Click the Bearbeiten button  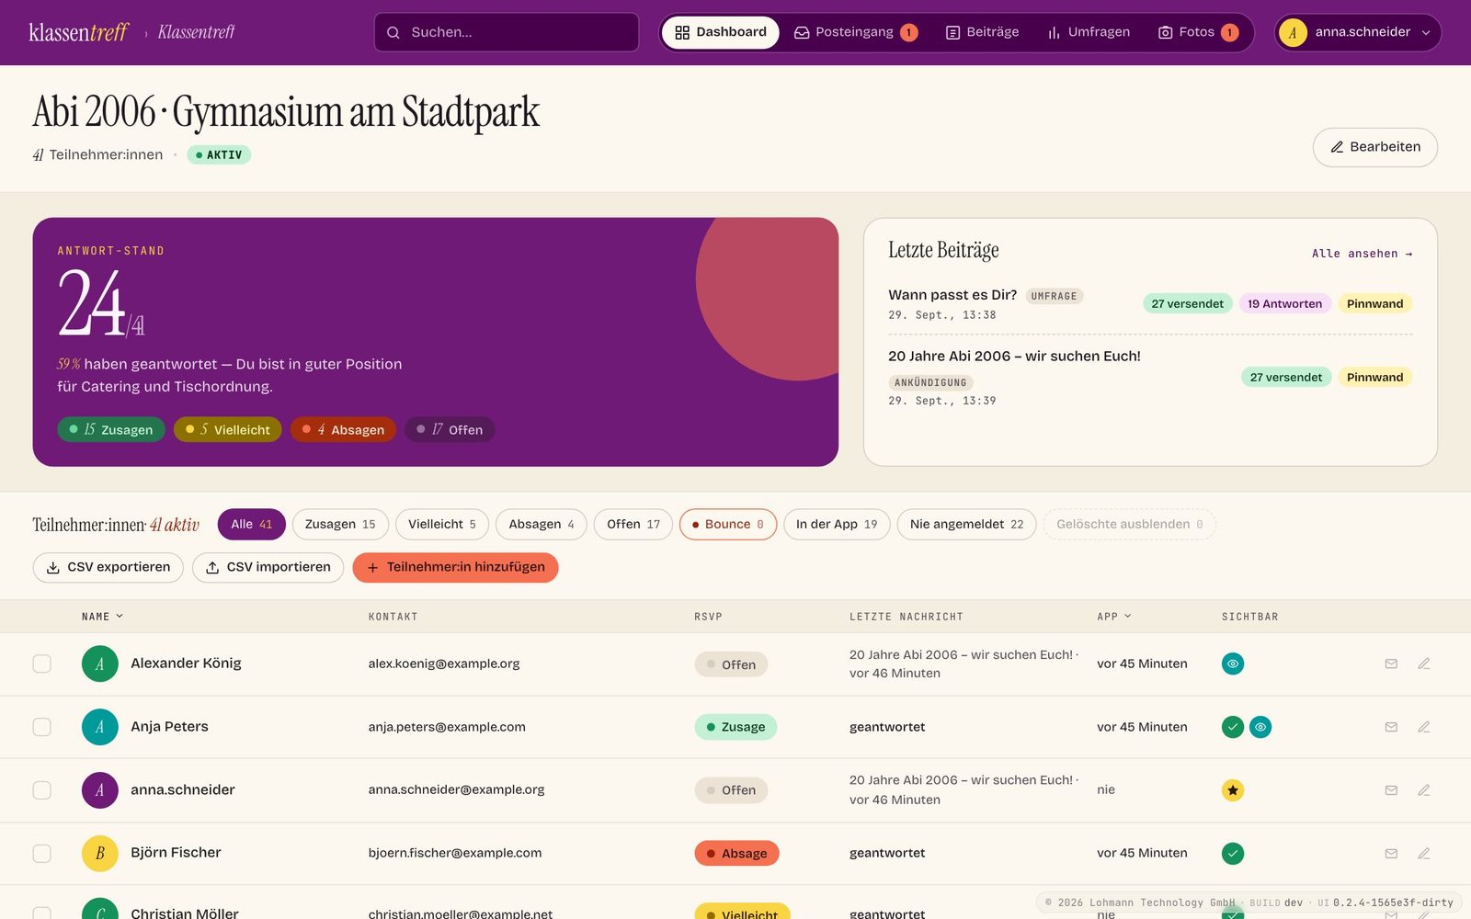pos(1374,147)
